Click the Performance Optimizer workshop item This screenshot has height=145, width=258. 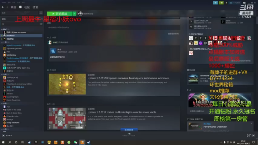[215, 127]
